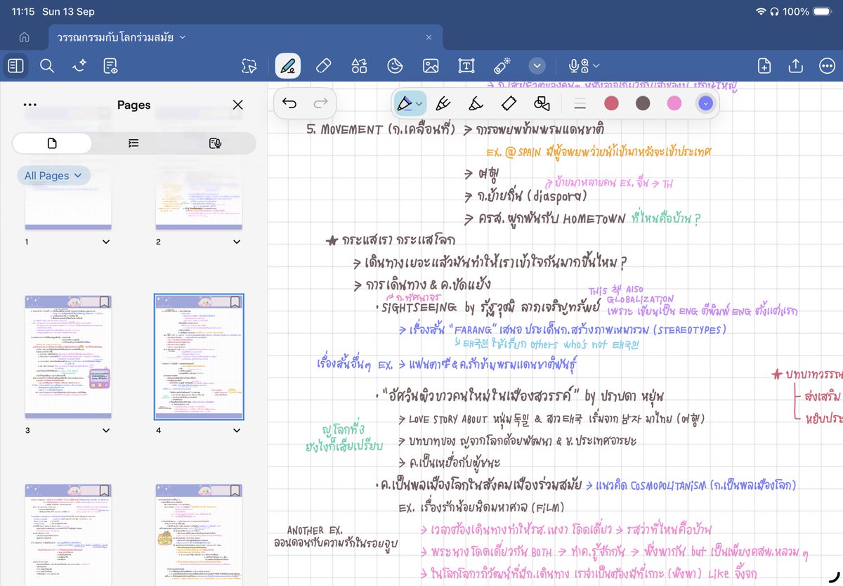The height and width of the screenshot is (586, 843).
Task: Expand options chevron for page 3
Action: click(106, 430)
